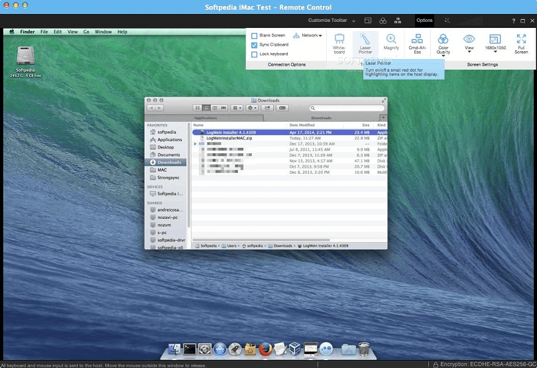Screen dimensions: 537x368
Task: Click the Finder search field
Action: (x=347, y=107)
